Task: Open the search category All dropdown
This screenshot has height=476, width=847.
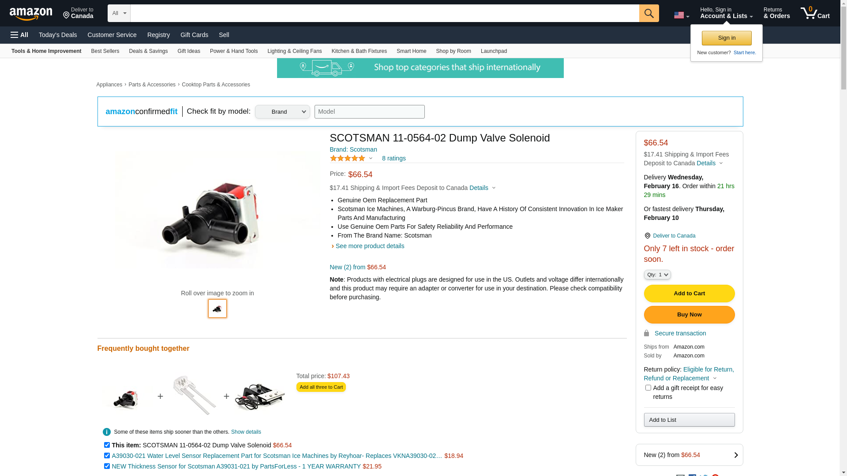Action: point(119,13)
